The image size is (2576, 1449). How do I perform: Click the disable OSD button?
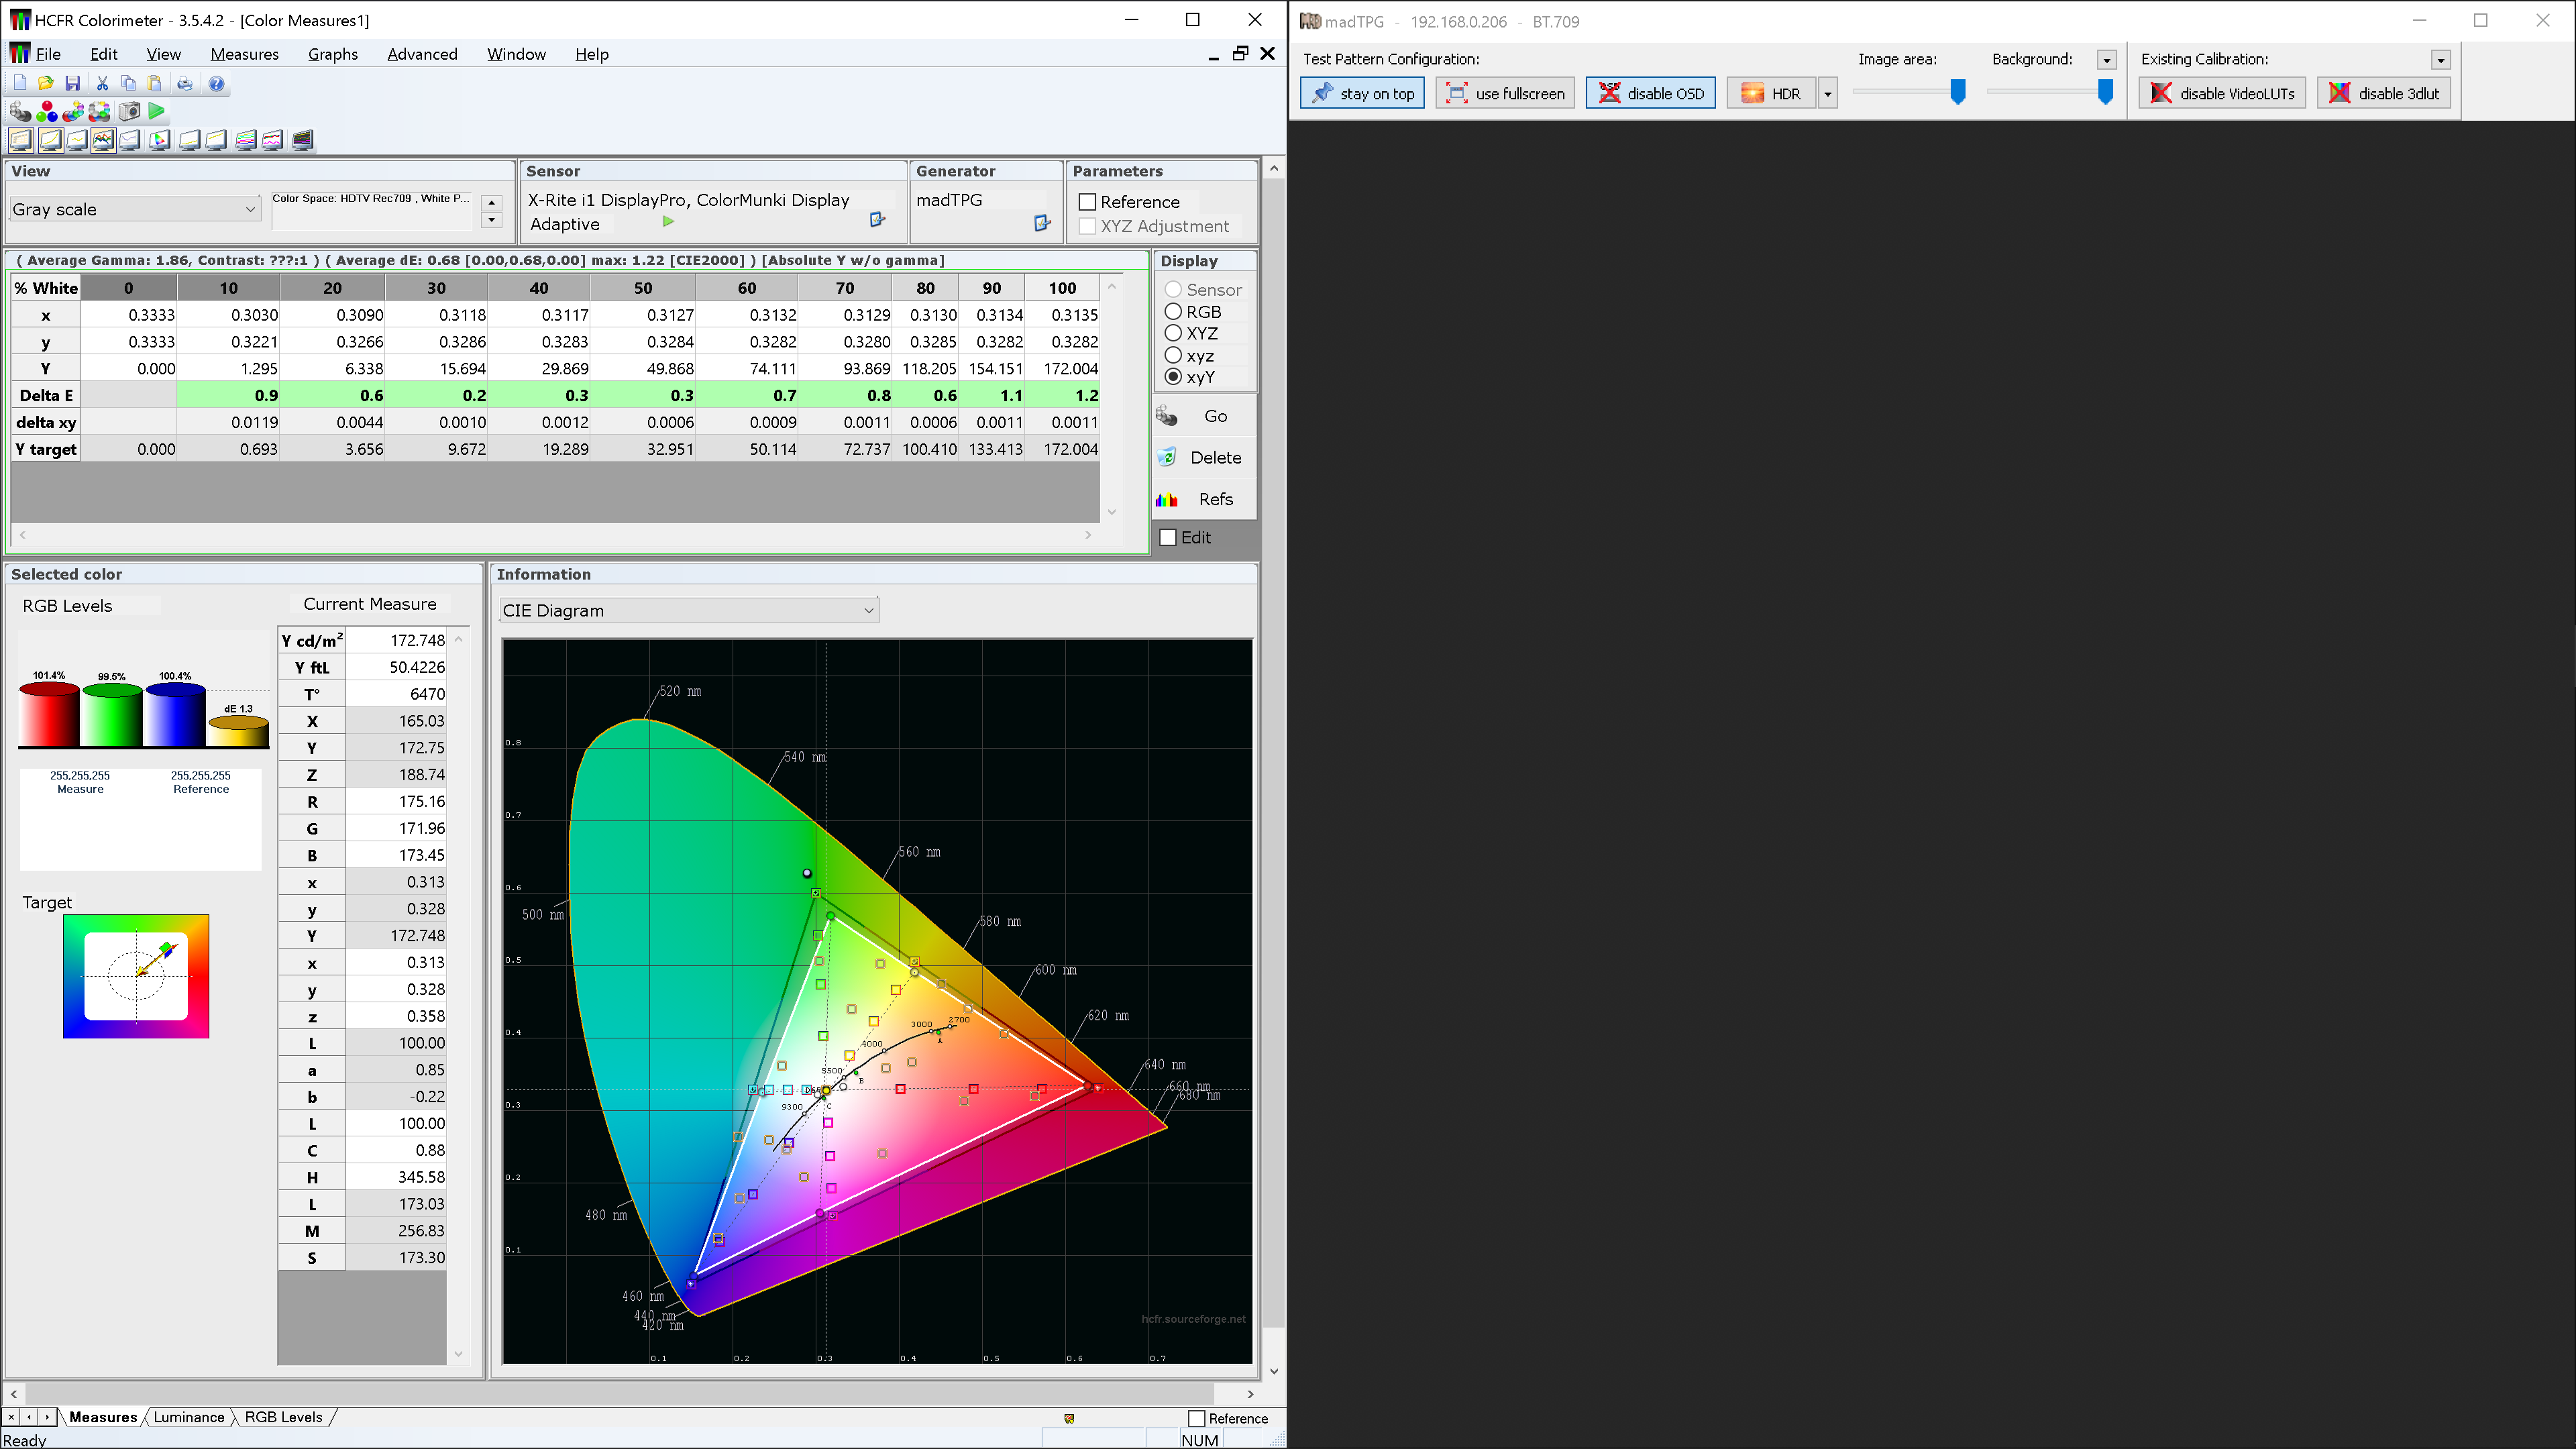click(1650, 93)
